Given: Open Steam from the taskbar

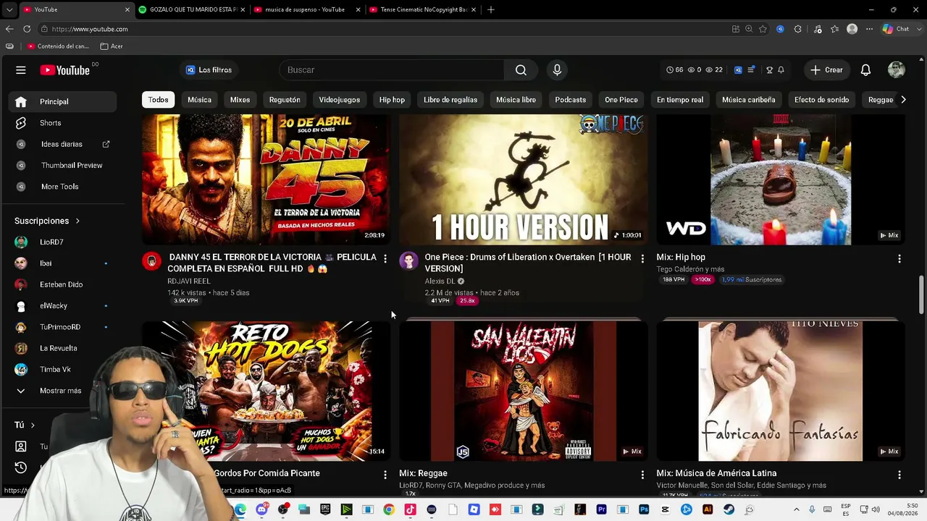Looking at the screenshot, I should click(729, 509).
